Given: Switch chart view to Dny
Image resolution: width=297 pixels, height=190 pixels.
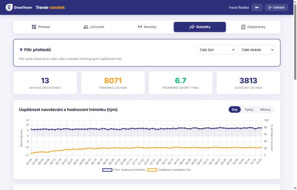Looking at the screenshot, I should tap(235, 109).
